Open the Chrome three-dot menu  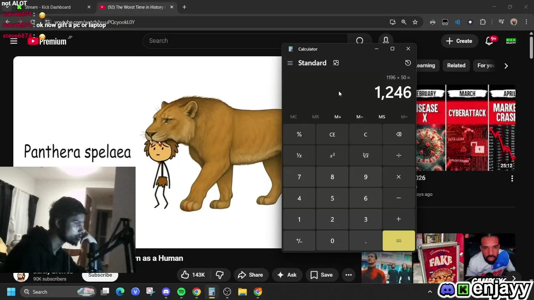click(526, 22)
